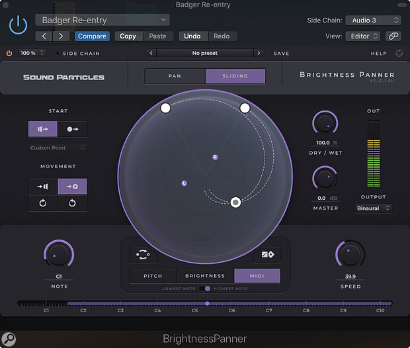Open the View Editor dropdown

click(363, 36)
